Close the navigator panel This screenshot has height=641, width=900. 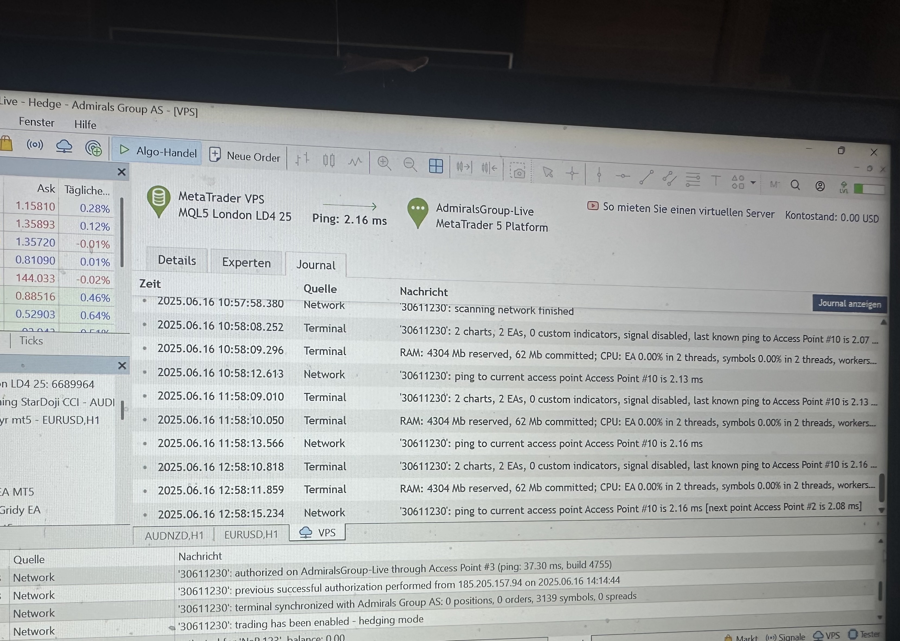point(122,366)
